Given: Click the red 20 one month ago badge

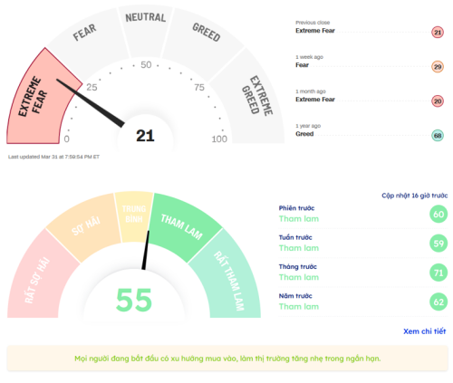Looking at the screenshot, I should [x=438, y=101].
